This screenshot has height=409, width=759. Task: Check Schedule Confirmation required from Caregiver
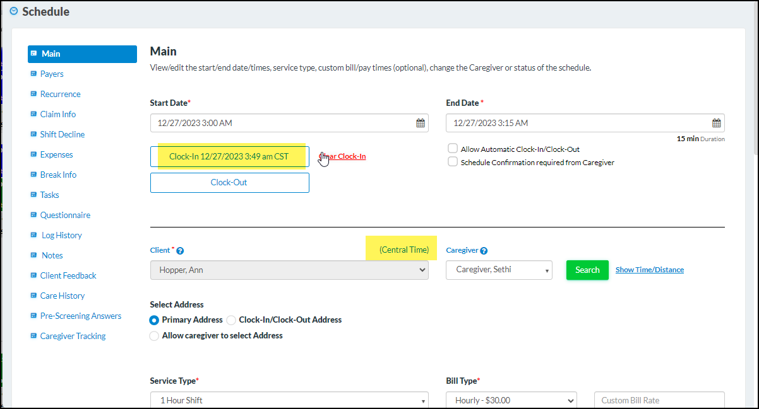pos(452,161)
